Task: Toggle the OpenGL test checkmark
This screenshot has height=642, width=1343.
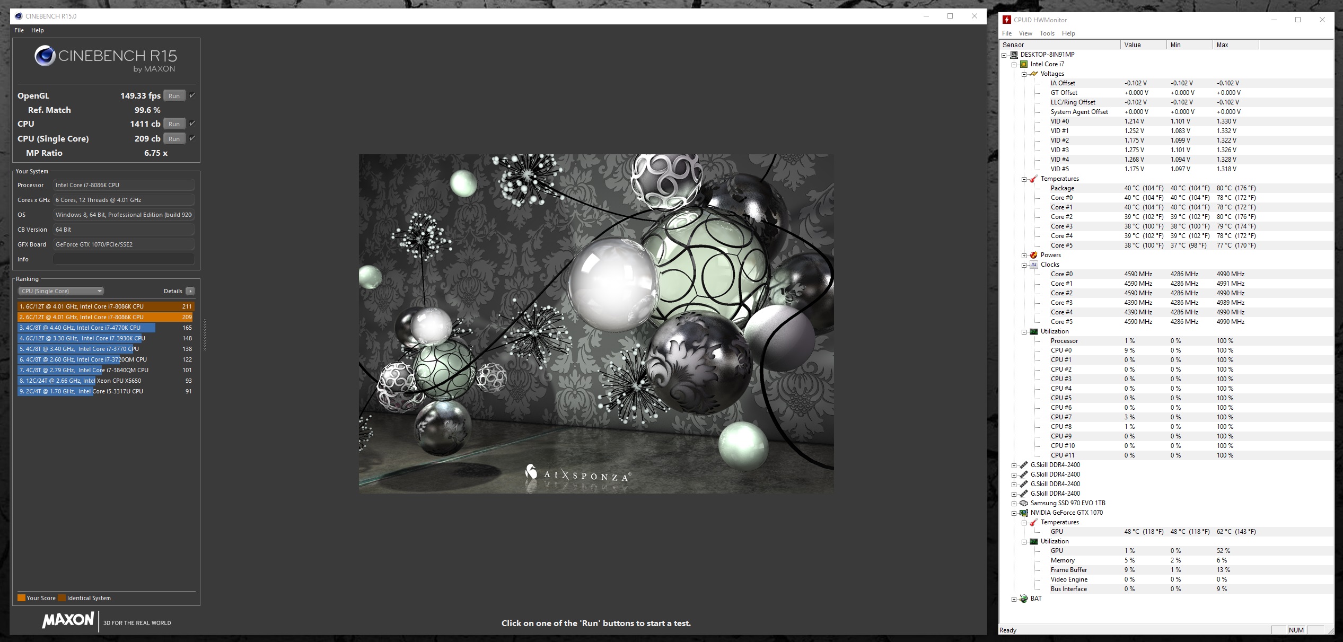Action: click(x=192, y=95)
